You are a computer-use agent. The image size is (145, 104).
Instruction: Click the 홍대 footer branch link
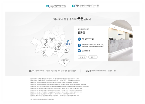tap(115, 71)
